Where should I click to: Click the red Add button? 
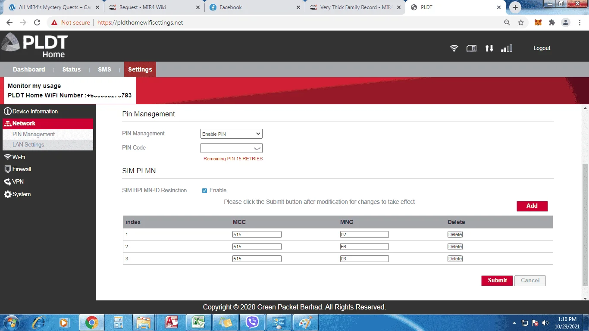pyautogui.click(x=532, y=206)
